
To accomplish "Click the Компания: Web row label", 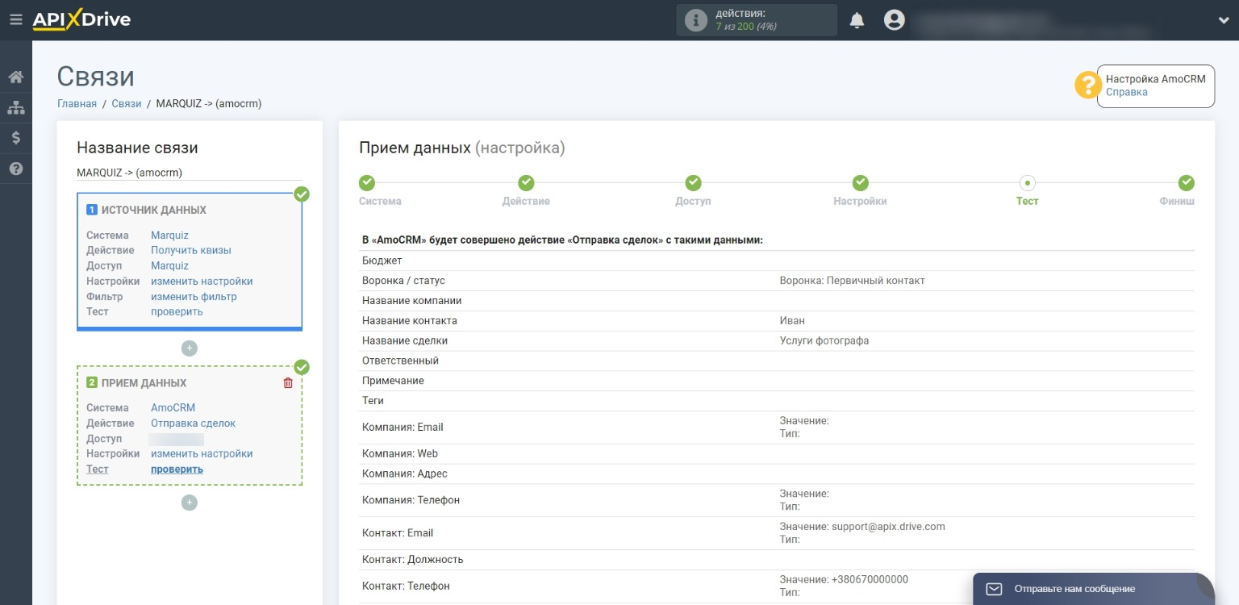I will (400, 453).
